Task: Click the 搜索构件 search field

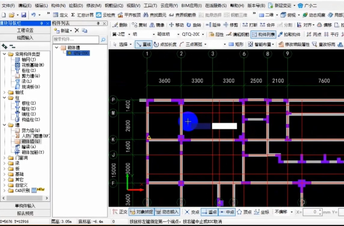Action: (x=76, y=40)
